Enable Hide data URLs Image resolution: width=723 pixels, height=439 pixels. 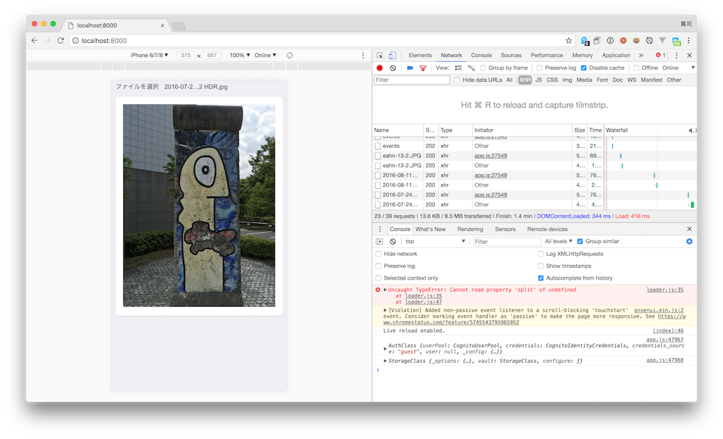click(457, 80)
